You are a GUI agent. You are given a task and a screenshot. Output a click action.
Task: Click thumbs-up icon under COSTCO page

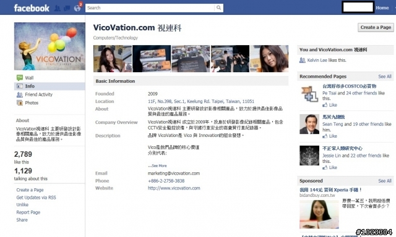pyautogui.click(x=325, y=105)
